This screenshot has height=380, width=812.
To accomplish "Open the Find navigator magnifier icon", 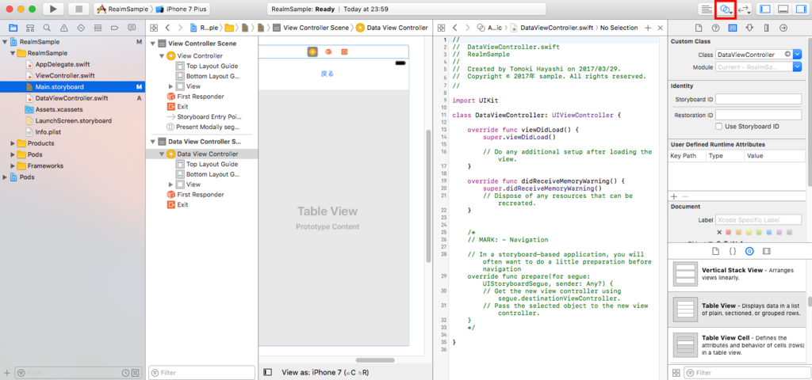I will point(47,28).
